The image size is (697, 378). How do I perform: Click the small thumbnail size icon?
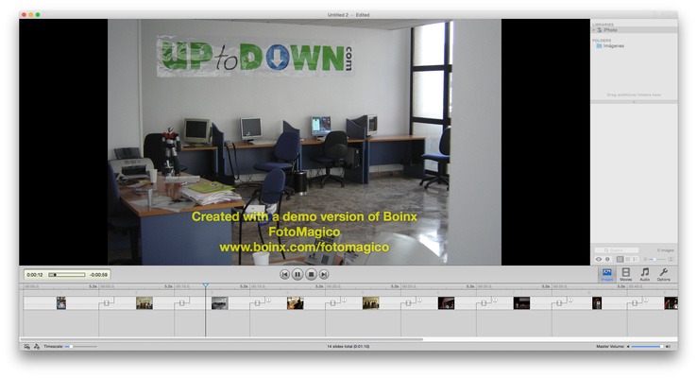click(x=645, y=259)
